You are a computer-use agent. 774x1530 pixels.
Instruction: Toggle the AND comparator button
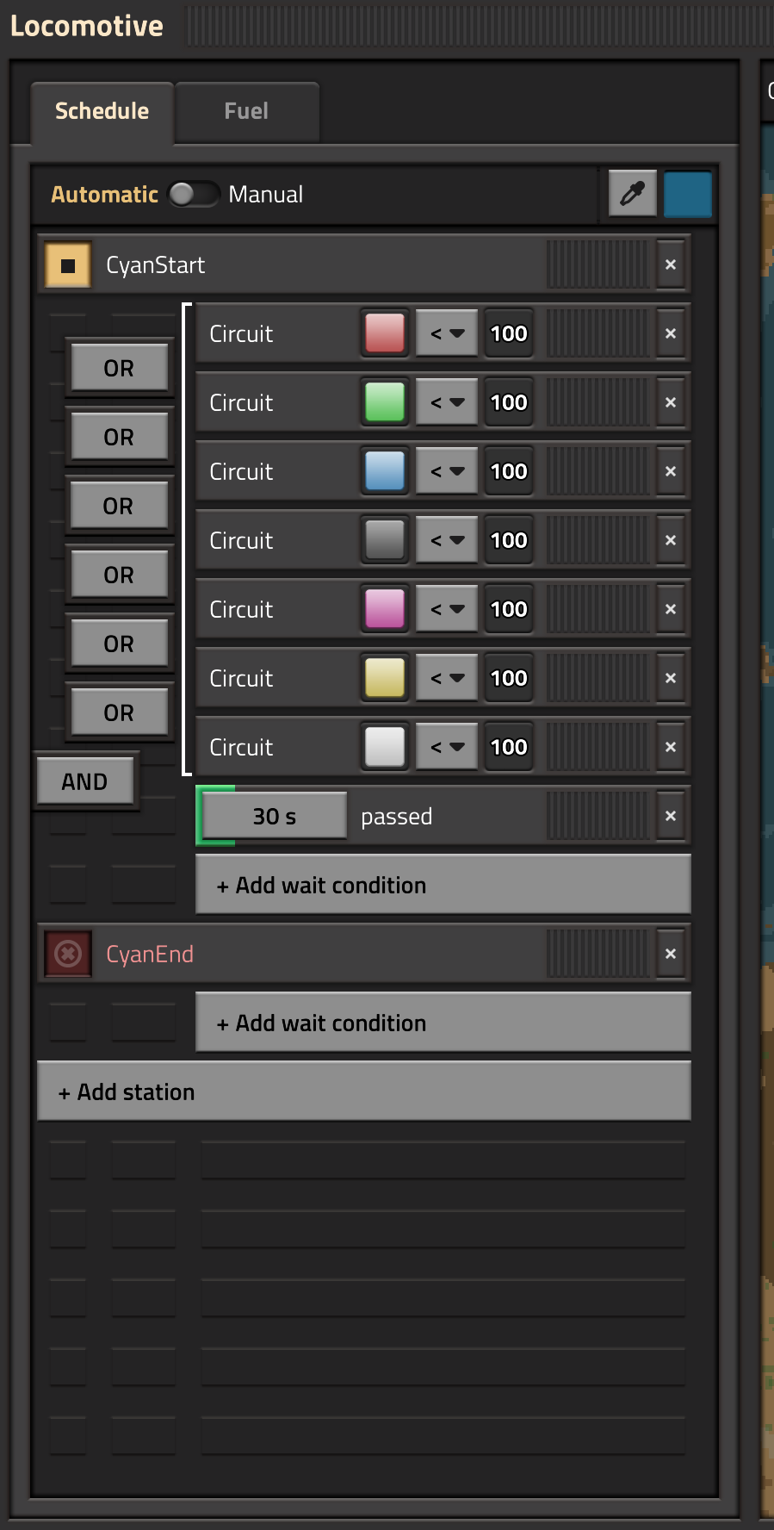84,781
